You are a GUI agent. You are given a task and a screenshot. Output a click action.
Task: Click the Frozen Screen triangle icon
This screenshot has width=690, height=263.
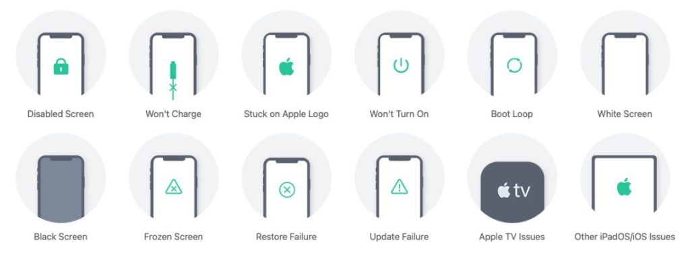coord(173,188)
